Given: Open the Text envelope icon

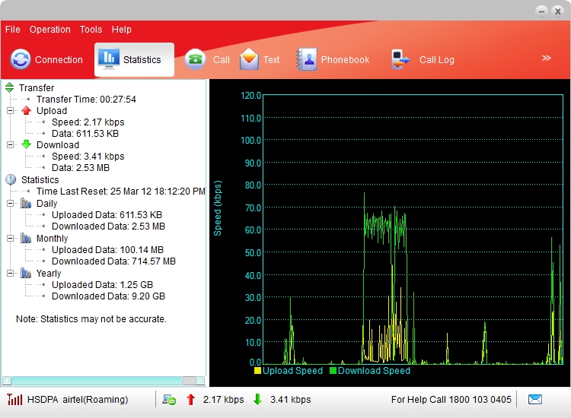Looking at the screenshot, I should 249,59.
